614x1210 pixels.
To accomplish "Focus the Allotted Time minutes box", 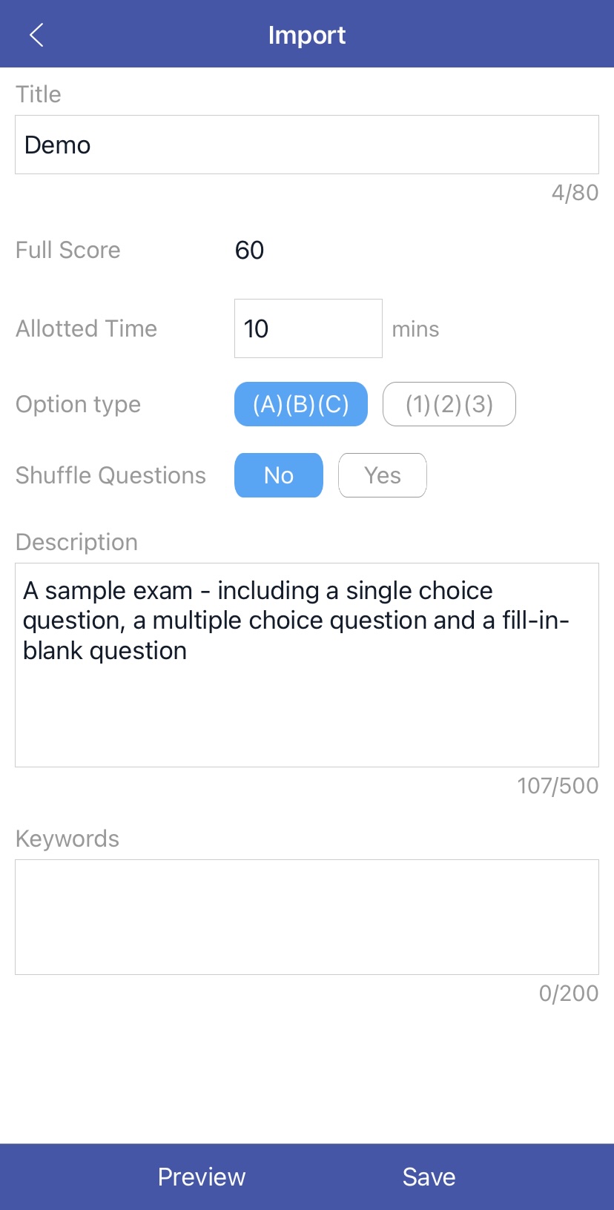I will pyautogui.click(x=308, y=328).
